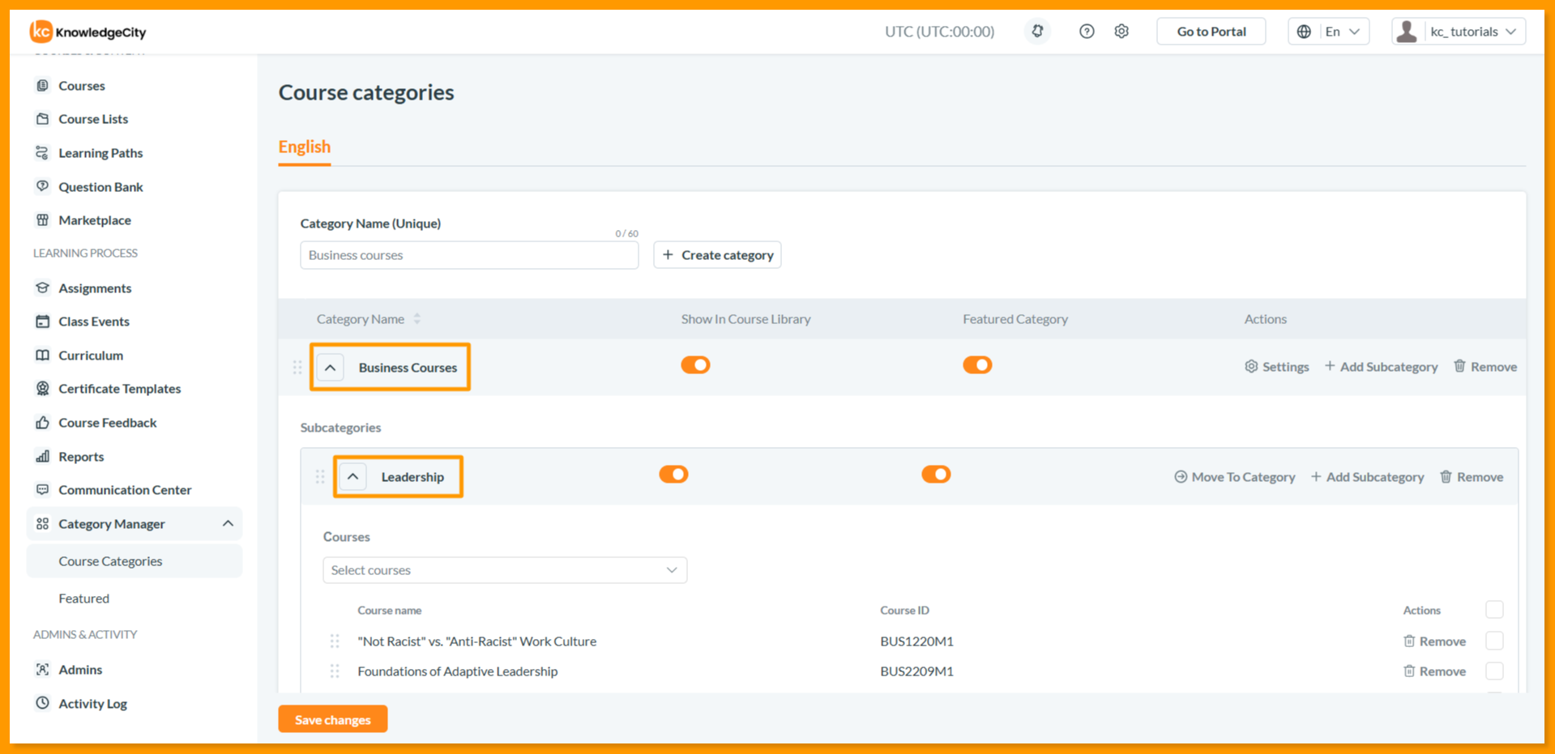1555x754 pixels.
Task: Check the box for "Not Racist" course row
Action: [x=1494, y=641]
